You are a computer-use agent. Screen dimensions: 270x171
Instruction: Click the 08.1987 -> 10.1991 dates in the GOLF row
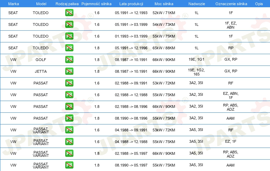pos(131,60)
